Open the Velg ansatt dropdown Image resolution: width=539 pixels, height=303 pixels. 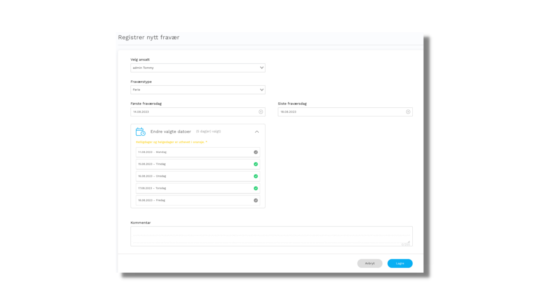click(198, 68)
